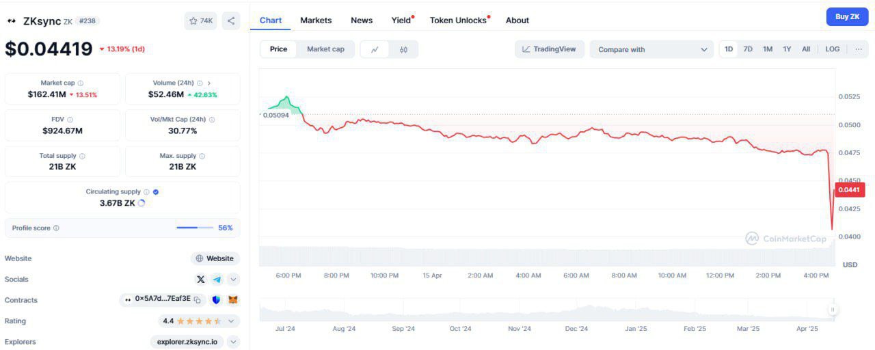This screenshot has height=350, width=875.
Task: Click the verified badge beside Circulating supply
Action: 156,192
